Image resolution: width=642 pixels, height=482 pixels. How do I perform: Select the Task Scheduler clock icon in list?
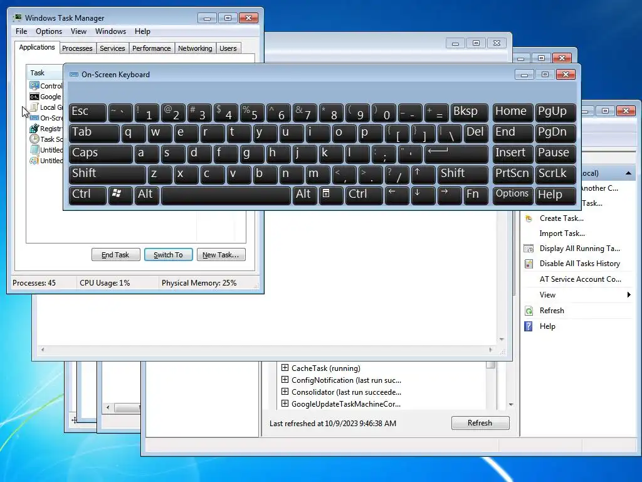pyautogui.click(x=34, y=139)
